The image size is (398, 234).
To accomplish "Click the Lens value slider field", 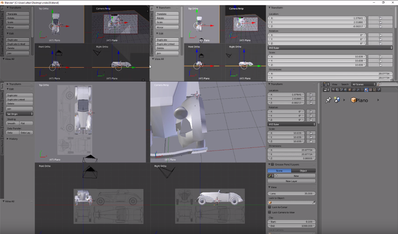I will (x=291, y=193).
